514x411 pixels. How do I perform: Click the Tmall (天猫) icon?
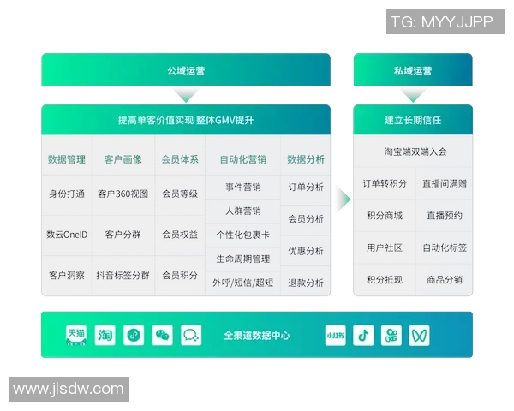pos(76,335)
